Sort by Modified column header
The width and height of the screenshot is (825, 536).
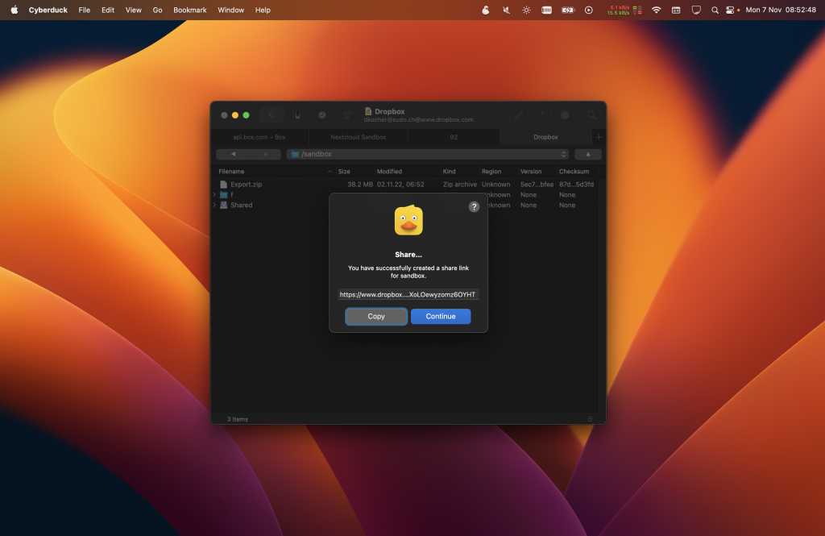point(407,172)
